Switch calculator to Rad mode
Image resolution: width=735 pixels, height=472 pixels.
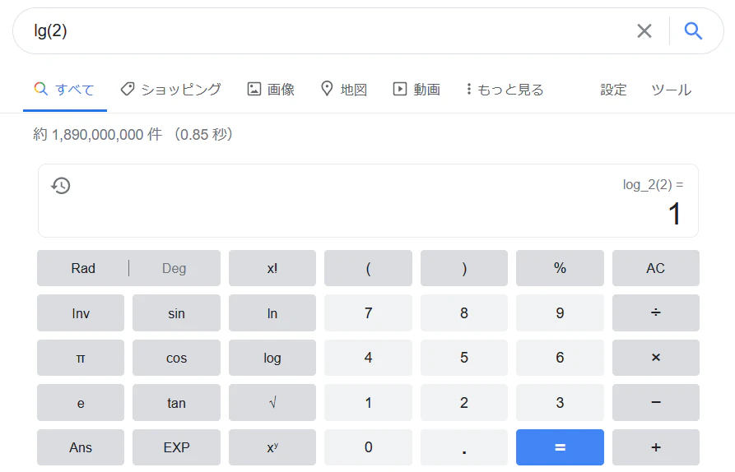(83, 268)
